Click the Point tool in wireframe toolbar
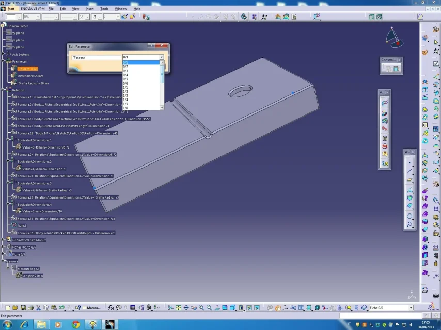Screen dimensions: 441x330 point(409,162)
